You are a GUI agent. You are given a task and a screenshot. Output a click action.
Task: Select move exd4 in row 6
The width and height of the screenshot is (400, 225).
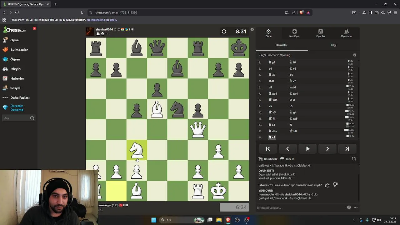(x=293, y=87)
